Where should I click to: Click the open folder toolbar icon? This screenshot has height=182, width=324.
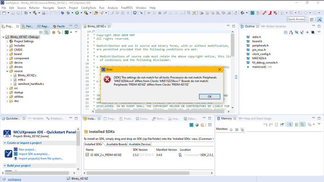point(96,13)
